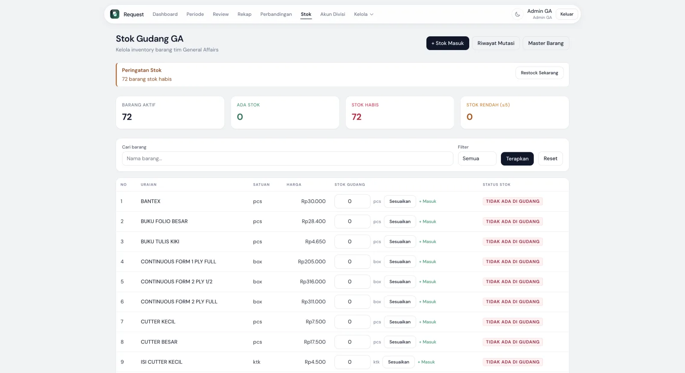Screen dimensions: 685x373
Task: Click the Stok Rendah summary card
Action: (515, 112)
